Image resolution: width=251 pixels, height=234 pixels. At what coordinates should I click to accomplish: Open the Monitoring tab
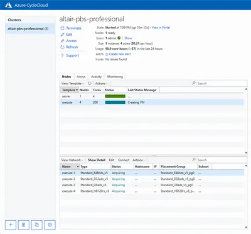115,77
